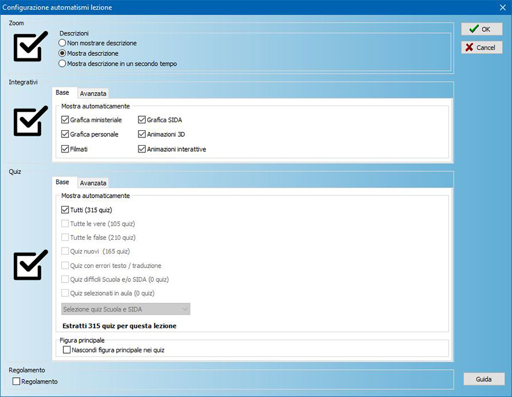The width and height of the screenshot is (512, 397).
Task: Open 'Selezione quiz Scuola e SIDA' dropdown
Action: [x=125, y=309]
